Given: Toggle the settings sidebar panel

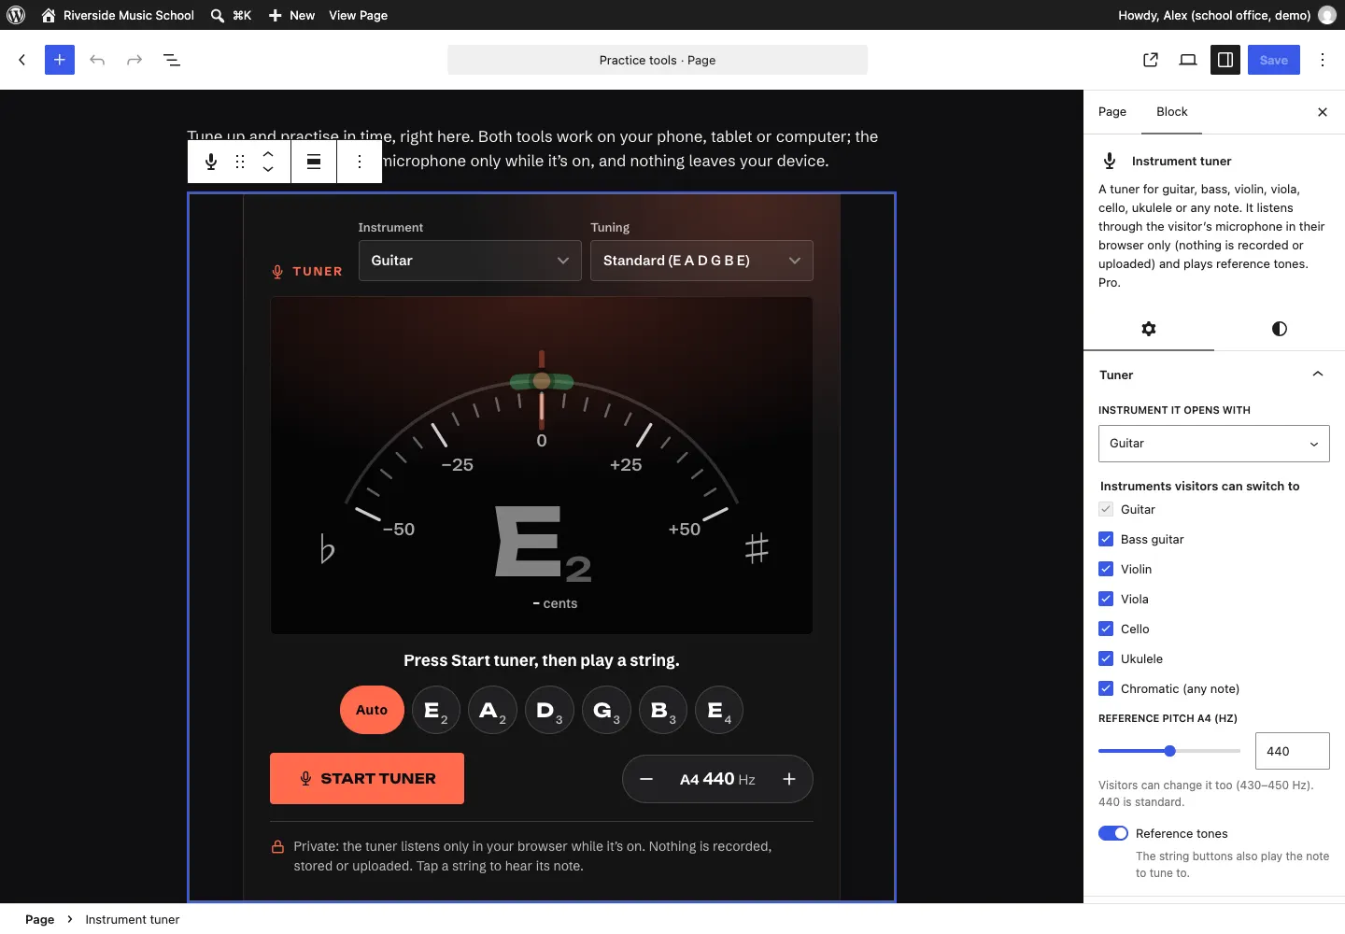Looking at the screenshot, I should click(1225, 60).
